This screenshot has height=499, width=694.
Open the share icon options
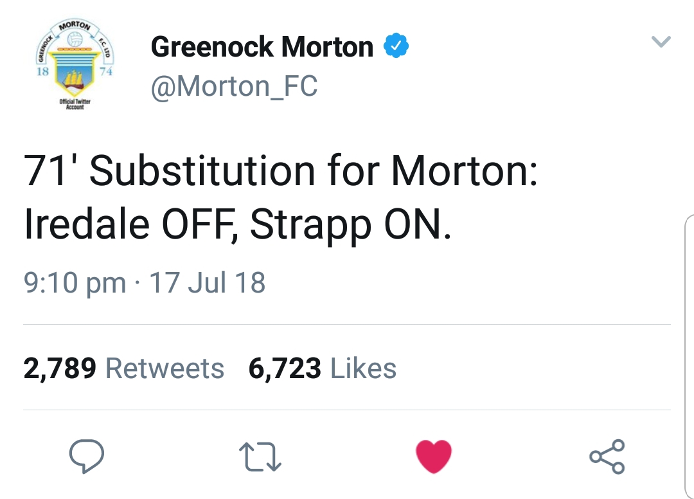[x=607, y=457]
